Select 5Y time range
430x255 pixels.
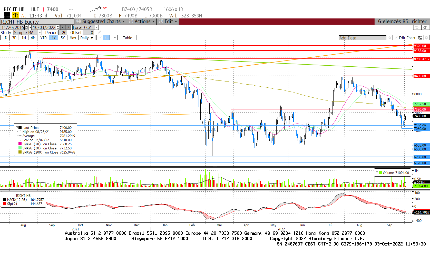coord(63,38)
